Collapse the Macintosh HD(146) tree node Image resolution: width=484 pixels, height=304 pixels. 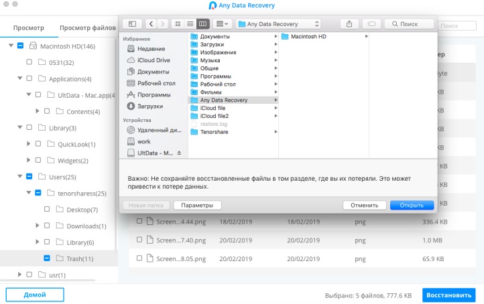pyautogui.click(x=11, y=46)
